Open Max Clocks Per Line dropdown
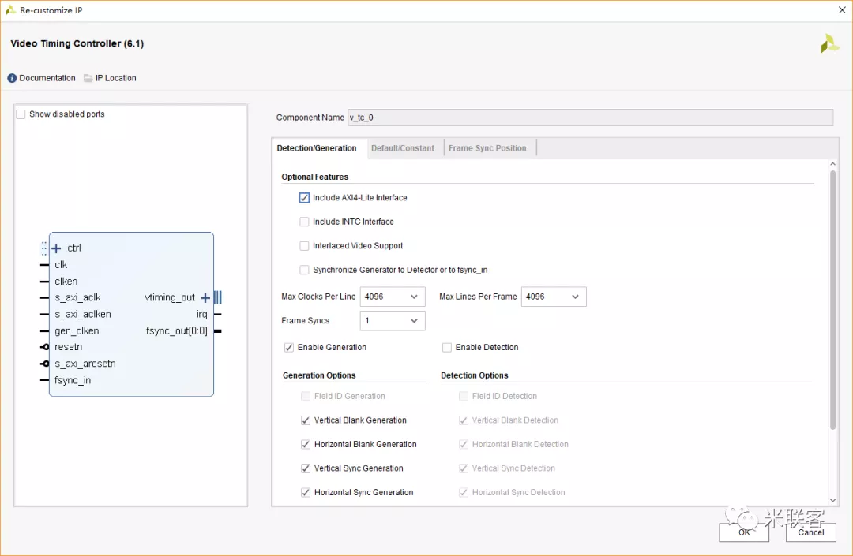Image resolution: width=853 pixels, height=556 pixels. [393, 297]
